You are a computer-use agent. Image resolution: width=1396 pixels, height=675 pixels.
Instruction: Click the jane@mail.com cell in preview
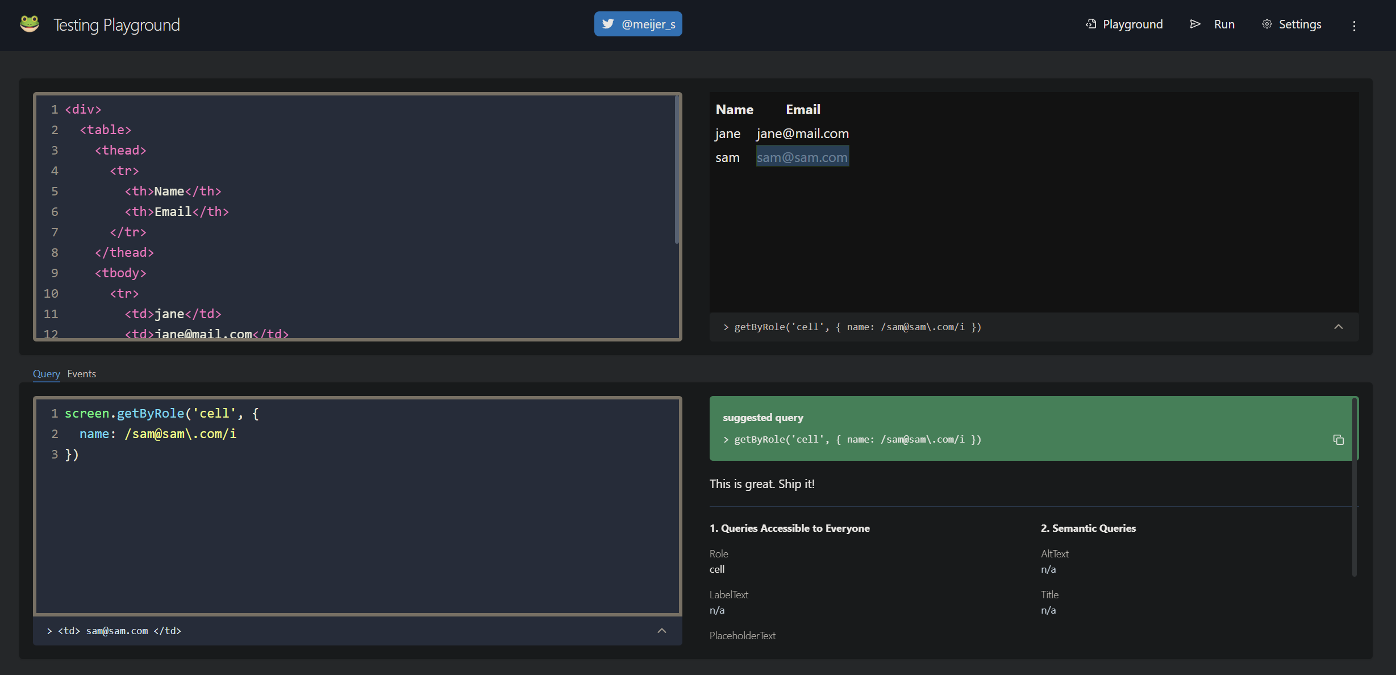click(x=802, y=134)
